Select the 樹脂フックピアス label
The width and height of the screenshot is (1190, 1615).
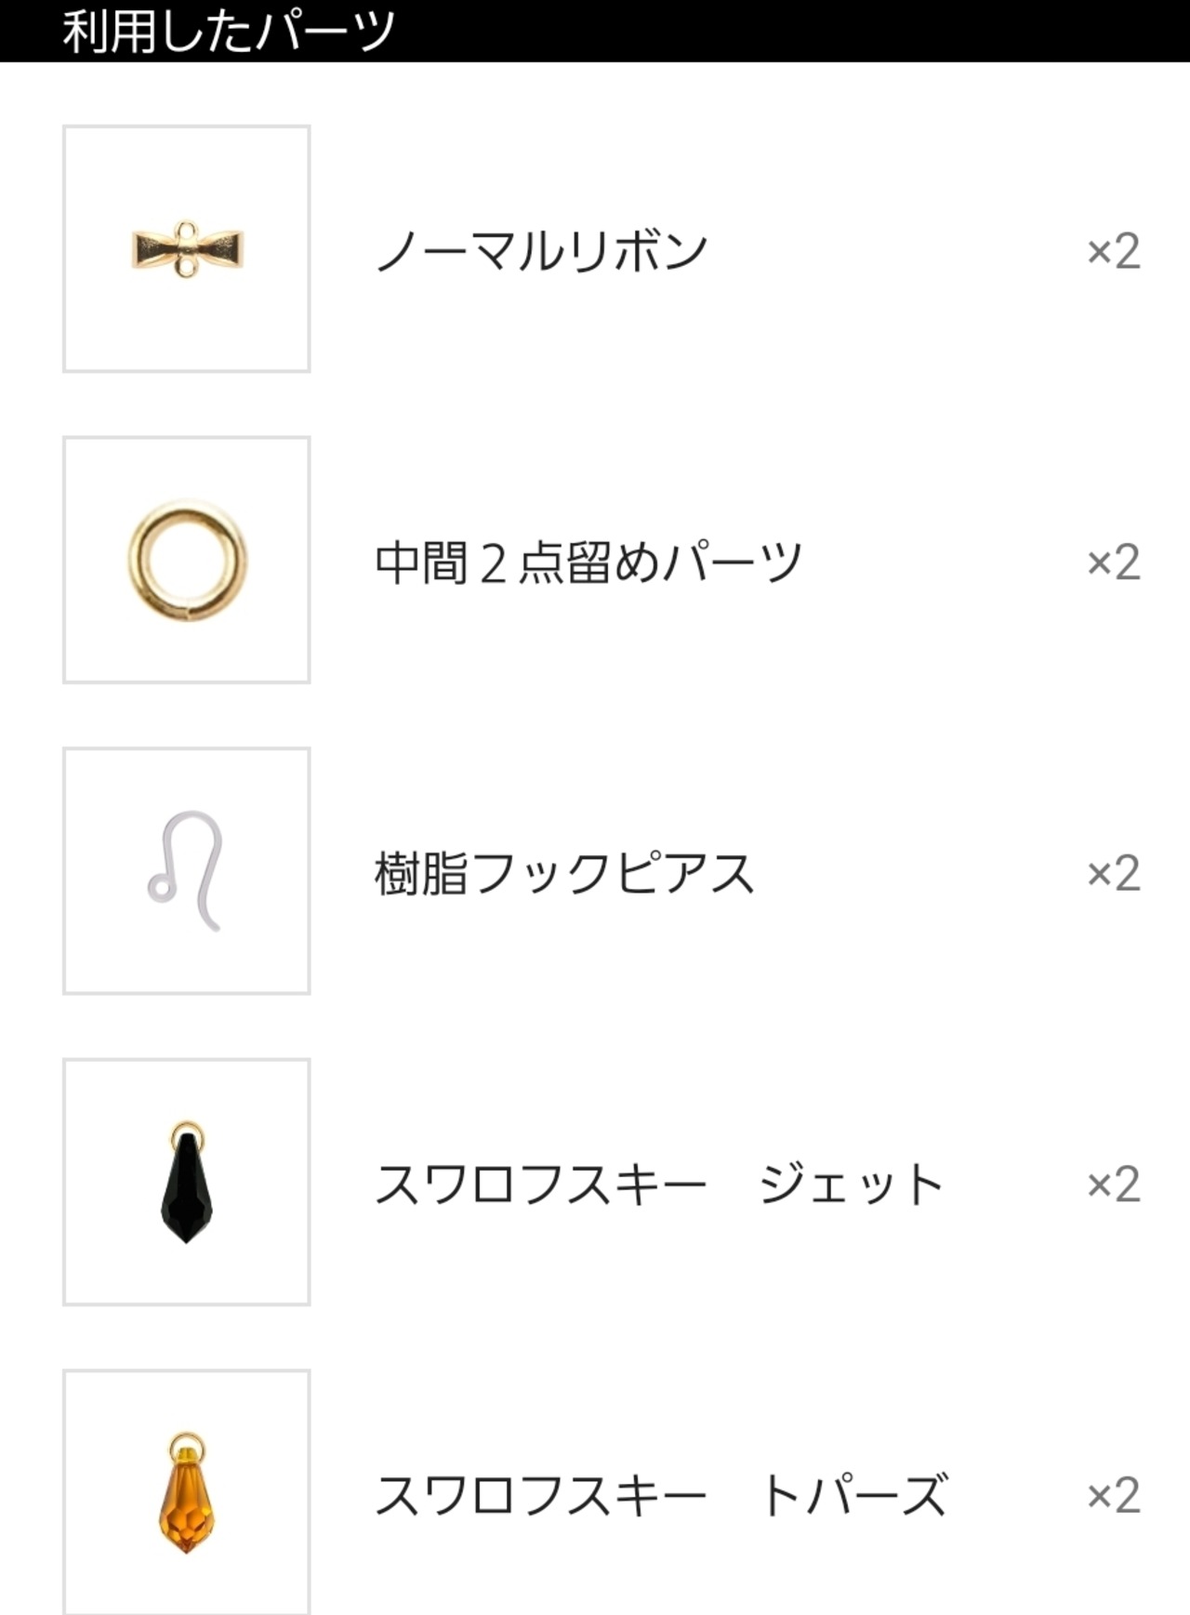coord(564,873)
